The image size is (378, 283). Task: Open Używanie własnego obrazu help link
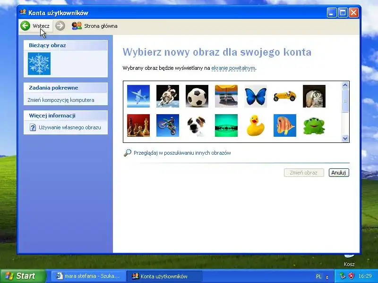coord(69,127)
